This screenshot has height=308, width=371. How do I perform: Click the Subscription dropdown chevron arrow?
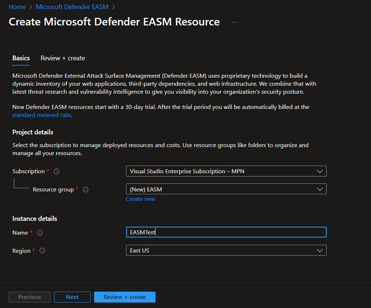[320, 172]
